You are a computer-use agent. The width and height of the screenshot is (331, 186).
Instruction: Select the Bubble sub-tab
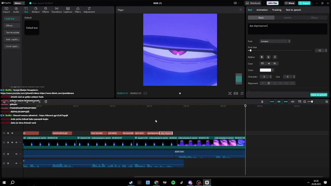point(288,18)
